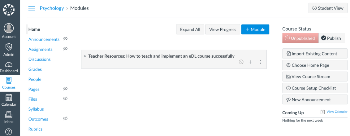Click the Publish course button
The width and height of the screenshot is (350, 136).
(332, 38)
